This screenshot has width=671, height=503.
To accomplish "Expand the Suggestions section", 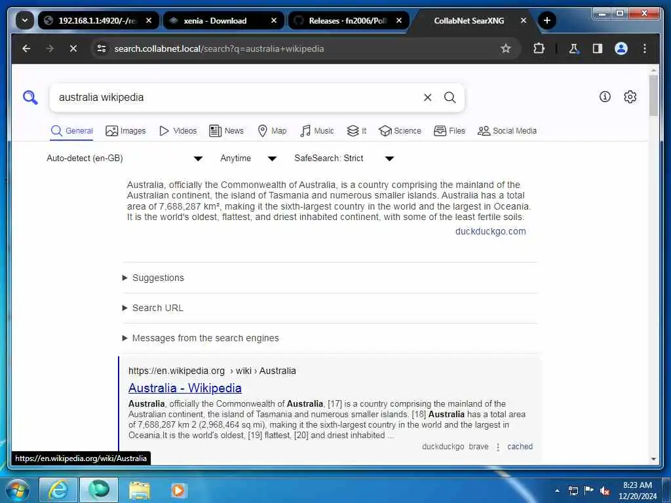I will [x=153, y=278].
